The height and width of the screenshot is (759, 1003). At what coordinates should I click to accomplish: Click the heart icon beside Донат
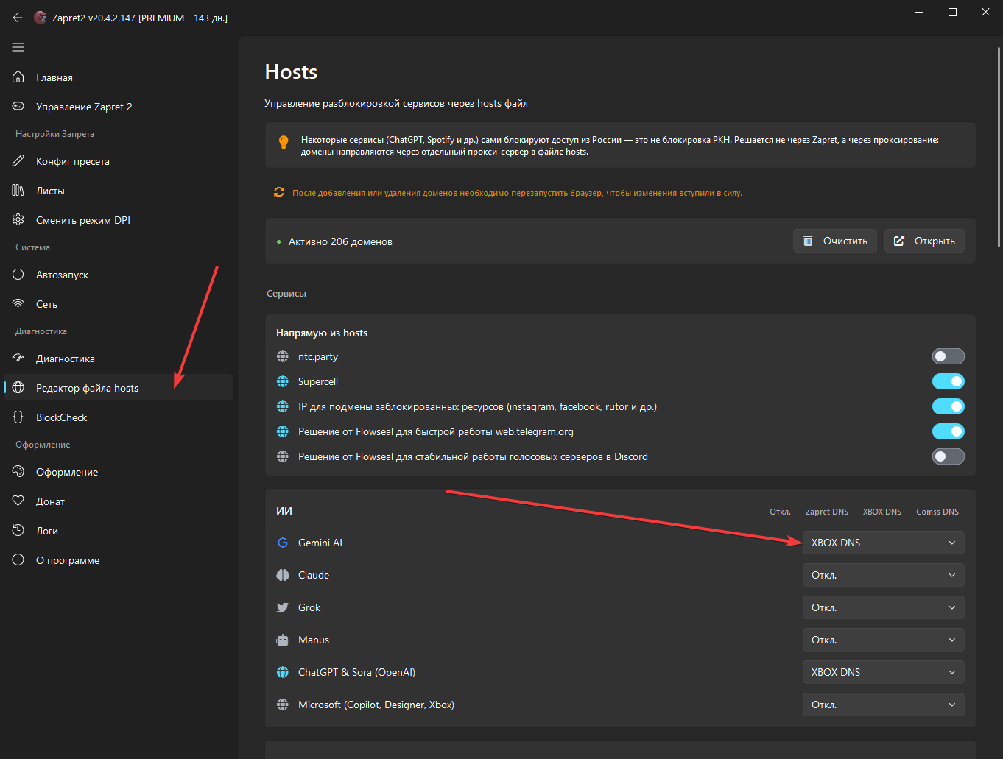[18, 501]
